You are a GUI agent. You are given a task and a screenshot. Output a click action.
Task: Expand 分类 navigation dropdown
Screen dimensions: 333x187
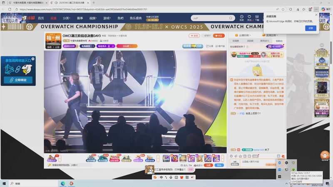pyautogui.click(x=66, y=18)
